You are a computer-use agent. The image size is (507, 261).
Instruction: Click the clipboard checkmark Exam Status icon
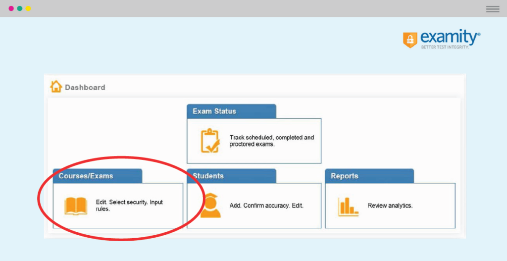click(210, 141)
